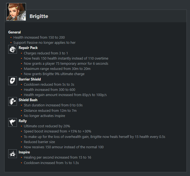Viewport: 190px width, 176px height.
Task: Click the General section heading
Action: coord(14,32)
